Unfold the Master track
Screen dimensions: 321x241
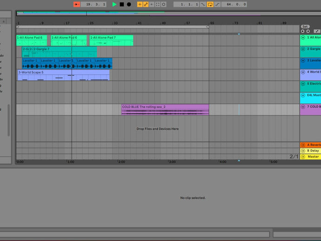click(x=303, y=157)
